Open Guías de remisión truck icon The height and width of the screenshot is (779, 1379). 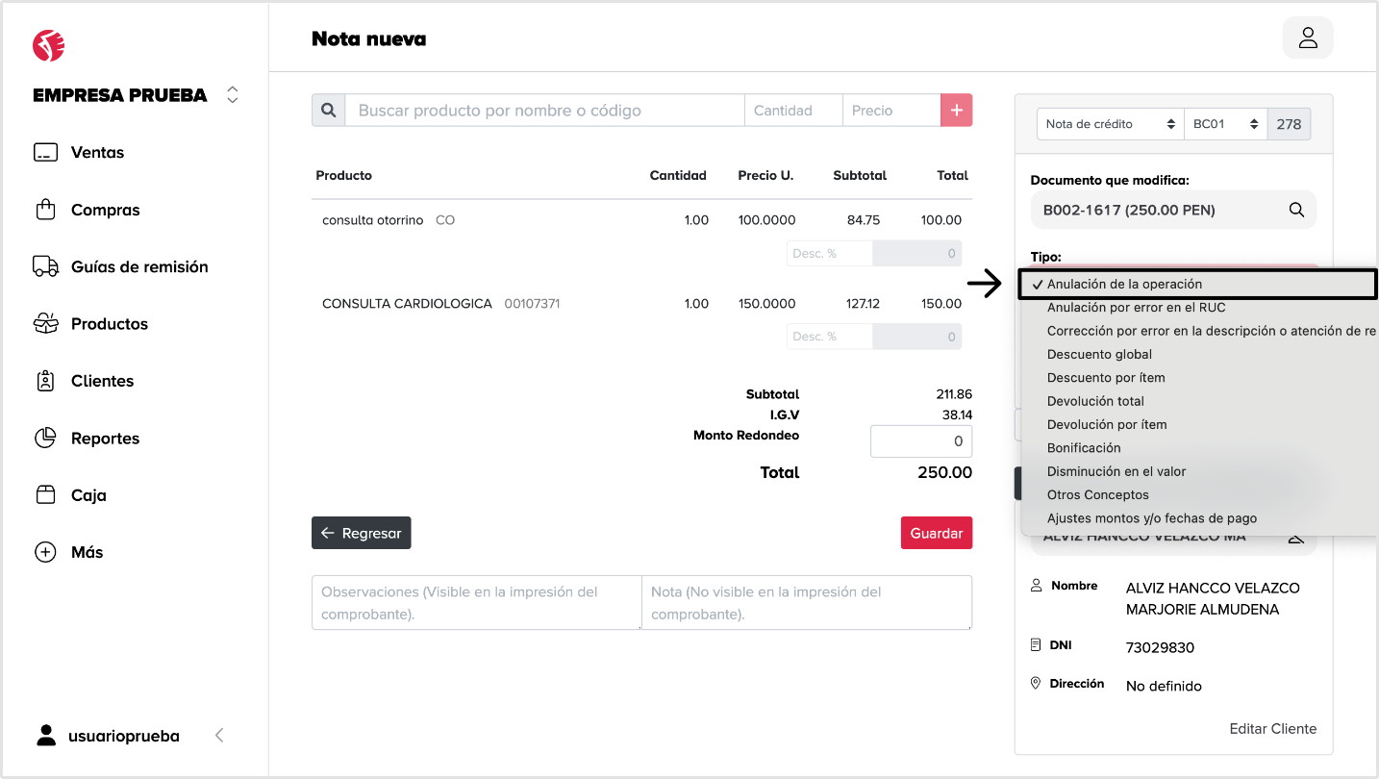point(45,266)
